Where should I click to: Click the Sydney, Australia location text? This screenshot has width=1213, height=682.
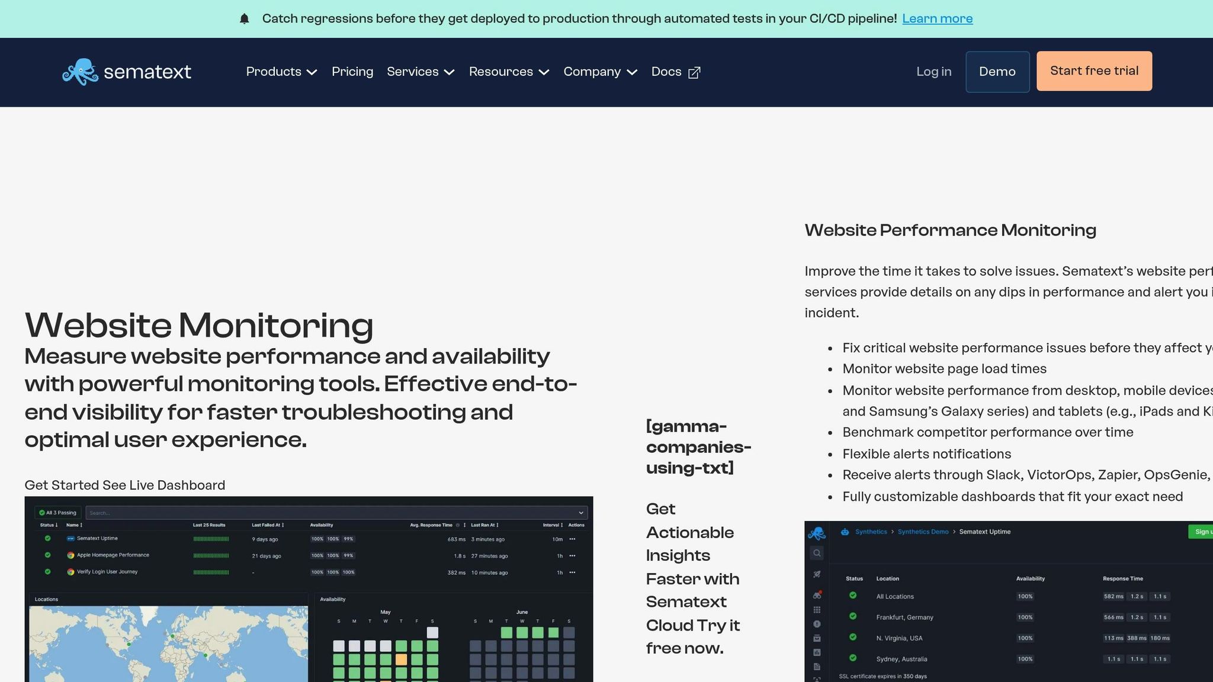point(901,659)
